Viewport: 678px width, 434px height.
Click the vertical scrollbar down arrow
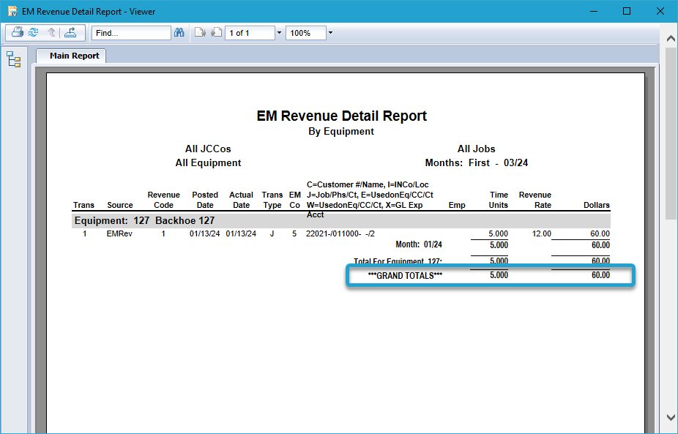(x=671, y=417)
